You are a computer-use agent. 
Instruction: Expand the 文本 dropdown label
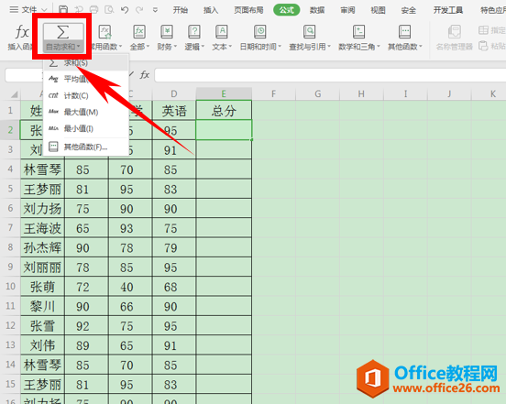(x=222, y=47)
